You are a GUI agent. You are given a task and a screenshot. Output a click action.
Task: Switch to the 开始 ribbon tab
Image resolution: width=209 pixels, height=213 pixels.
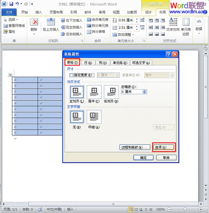[24, 12]
